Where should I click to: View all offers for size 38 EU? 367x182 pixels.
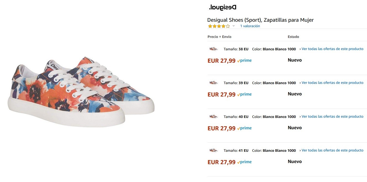[332, 49]
